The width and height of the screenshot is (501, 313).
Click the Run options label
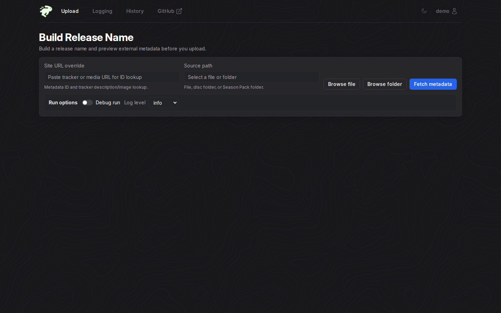(x=63, y=103)
